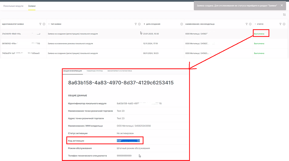Sort by Дата создания column arrow
This screenshot has height=161, width=289.
[x=144, y=24]
